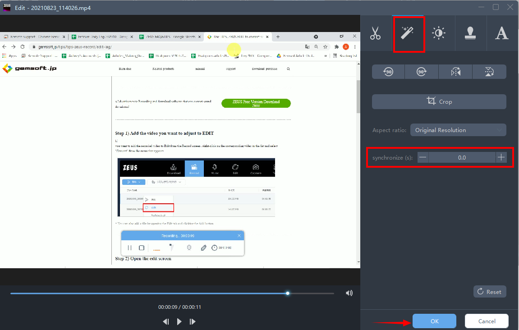Play the video

coord(179,321)
